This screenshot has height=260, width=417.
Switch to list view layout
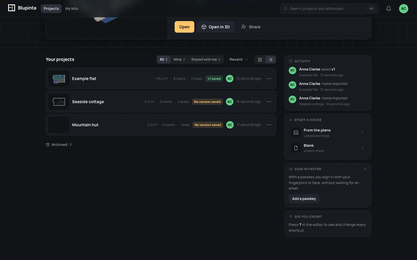[271, 60]
